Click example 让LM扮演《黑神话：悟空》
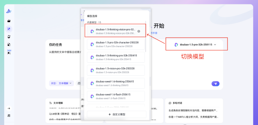Viewport: 258px width, 125px height. click(65, 114)
